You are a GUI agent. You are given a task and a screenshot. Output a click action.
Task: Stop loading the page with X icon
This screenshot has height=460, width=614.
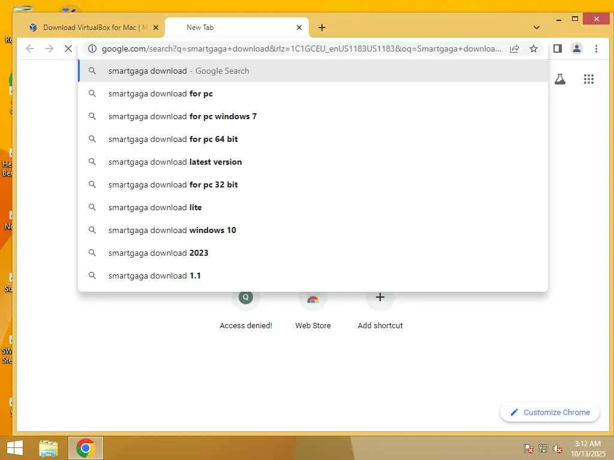[68, 49]
